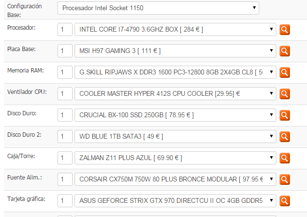Click the search icon beside Crucial BX-100 SSD
307x217 pixels.
click(x=285, y=115)
